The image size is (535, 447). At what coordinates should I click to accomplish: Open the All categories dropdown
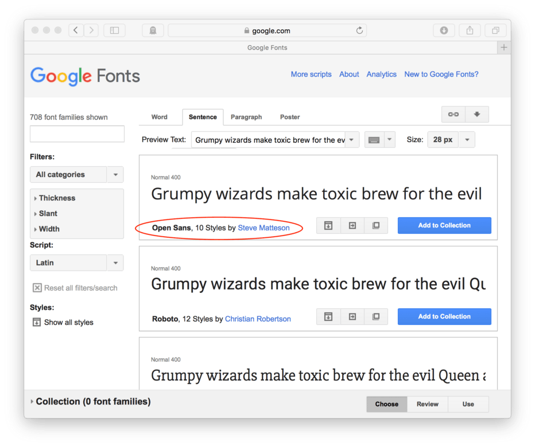(77, 174)
